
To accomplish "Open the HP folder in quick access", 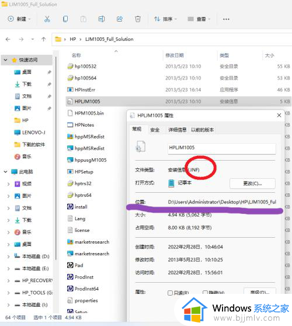I will coord(21,120).
